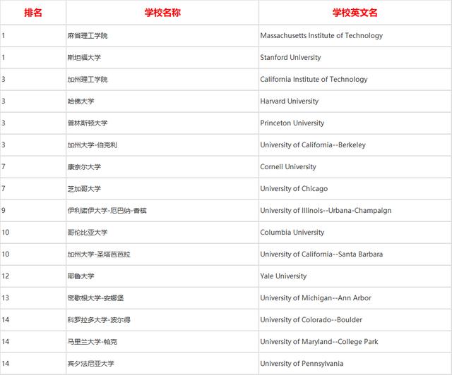Select the Columbia University cell
Image resolution: width=452 pixels, height=375 pixels.
click(355, 233)
